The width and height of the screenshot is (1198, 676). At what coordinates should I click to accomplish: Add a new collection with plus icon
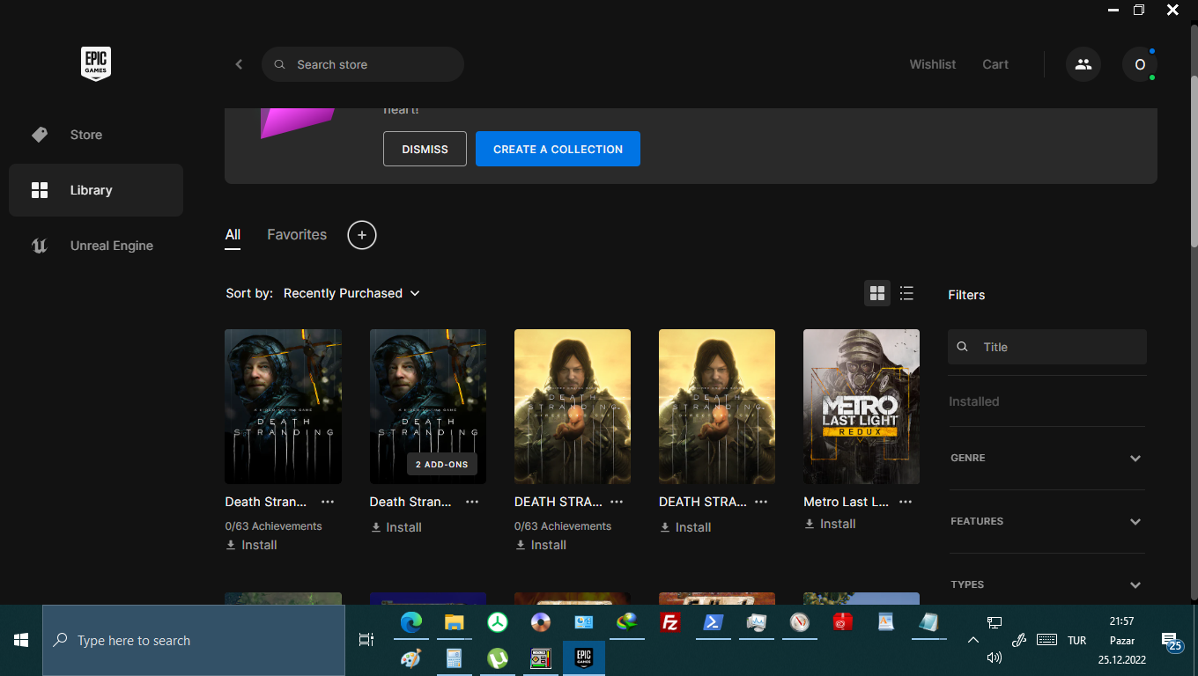click(x=362, y=235)
